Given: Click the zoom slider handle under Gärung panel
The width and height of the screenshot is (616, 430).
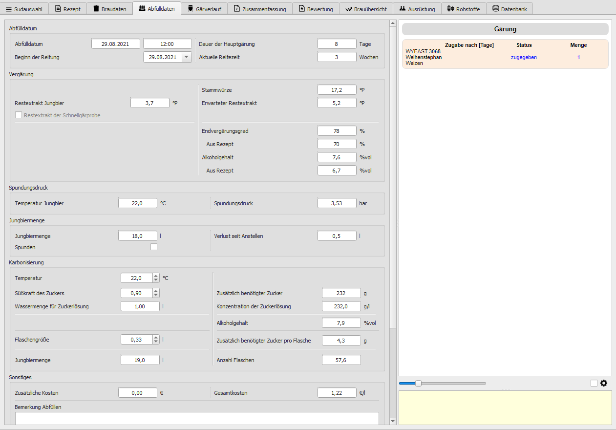Looking at the screenshot, I should click(418, 383).
